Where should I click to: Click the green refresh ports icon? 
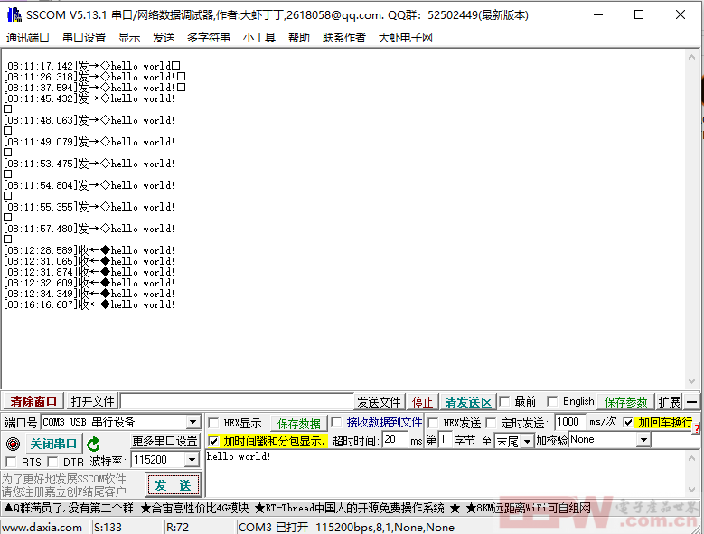(93, 444)
